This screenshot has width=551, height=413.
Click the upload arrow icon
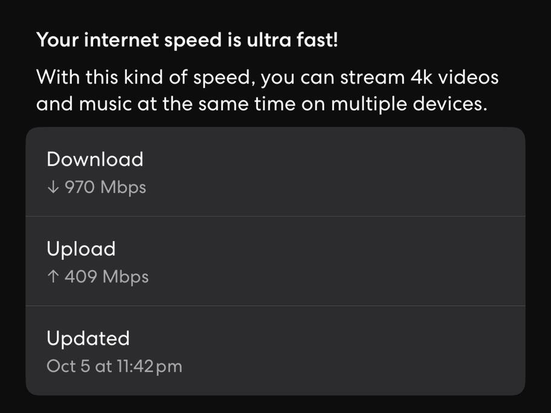pyautogui.click(x=53, y=277)
